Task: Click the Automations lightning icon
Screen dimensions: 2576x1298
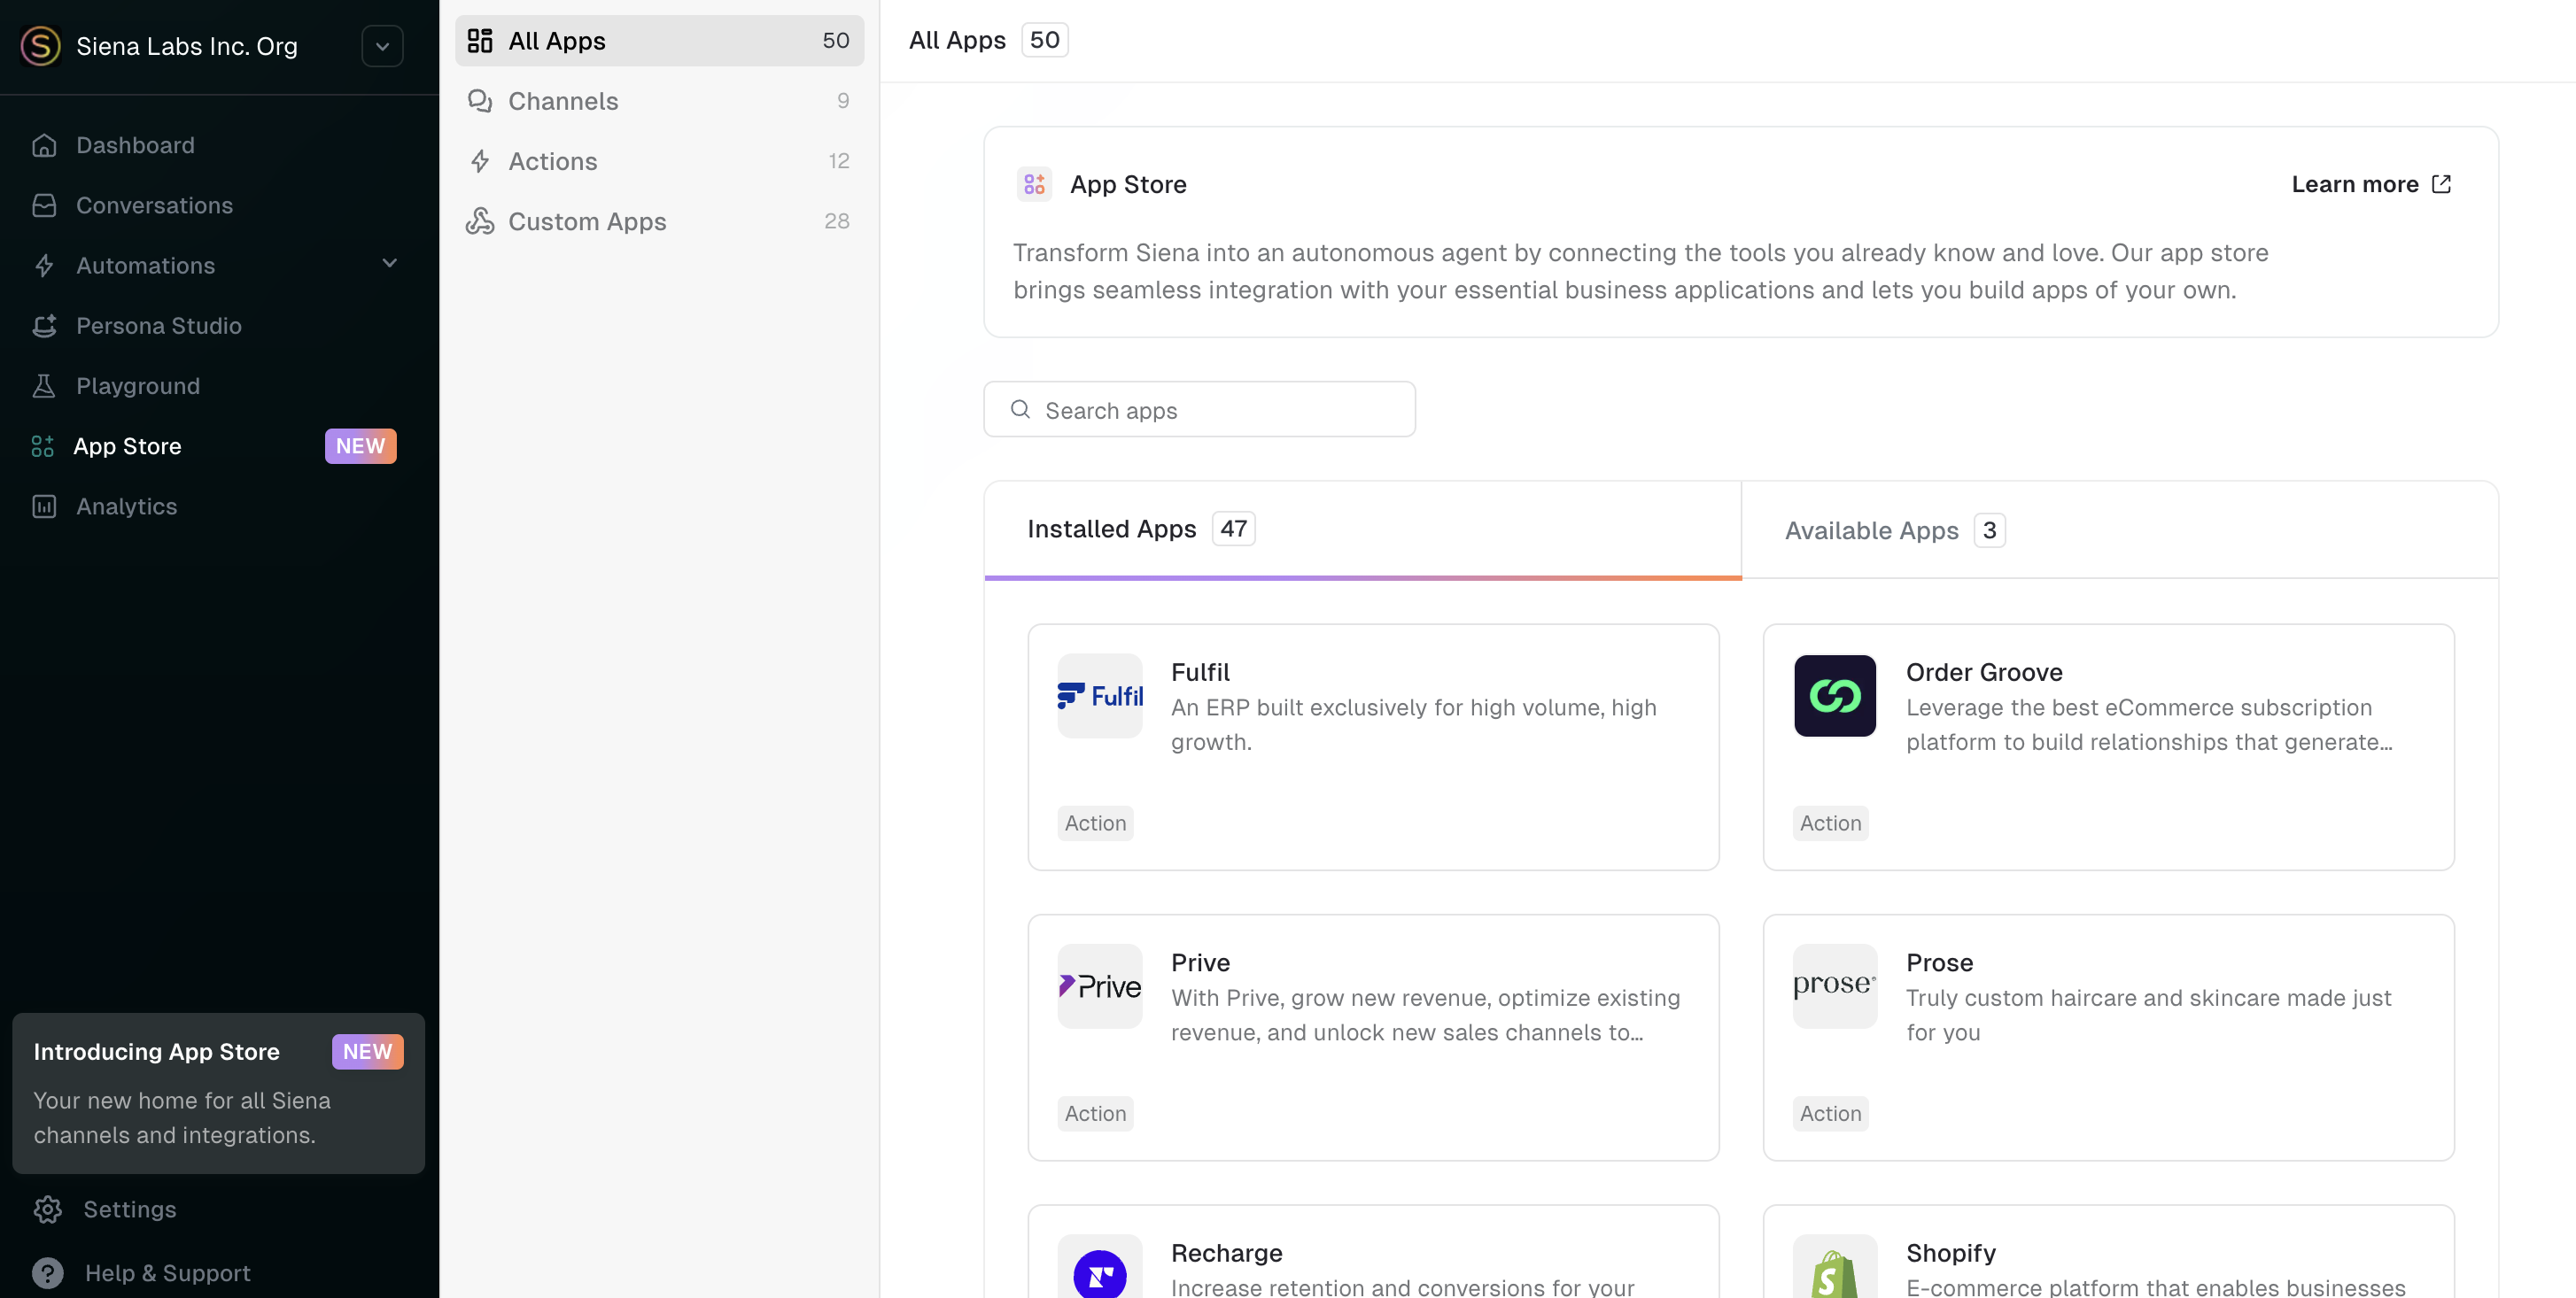Action: 44,265
